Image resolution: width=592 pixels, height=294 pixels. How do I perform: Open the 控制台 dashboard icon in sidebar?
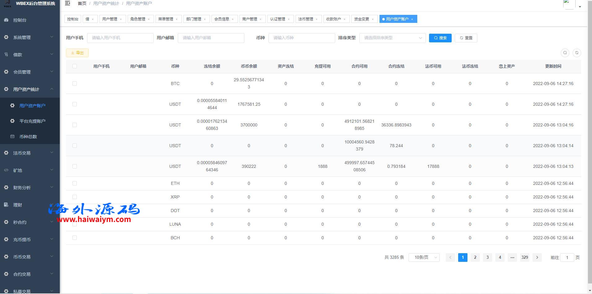(x=6, y=20)
